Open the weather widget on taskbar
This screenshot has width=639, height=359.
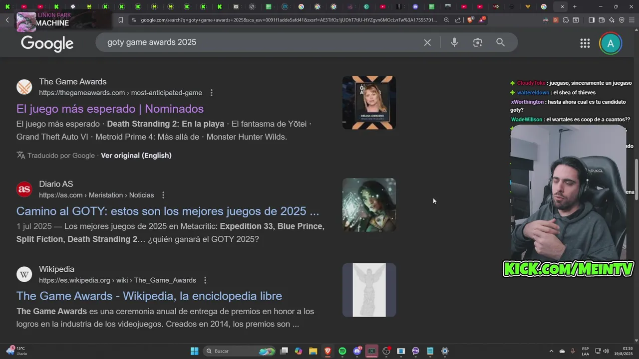(x=16, y=351)
